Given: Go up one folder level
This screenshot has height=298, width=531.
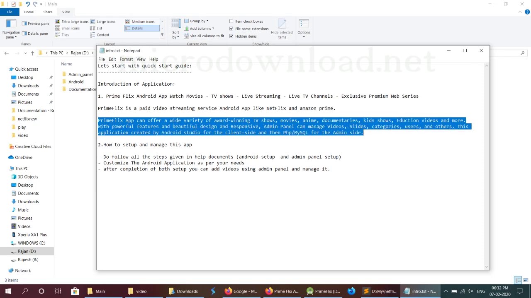Looking at the screenshot, I should coord(32,53).
